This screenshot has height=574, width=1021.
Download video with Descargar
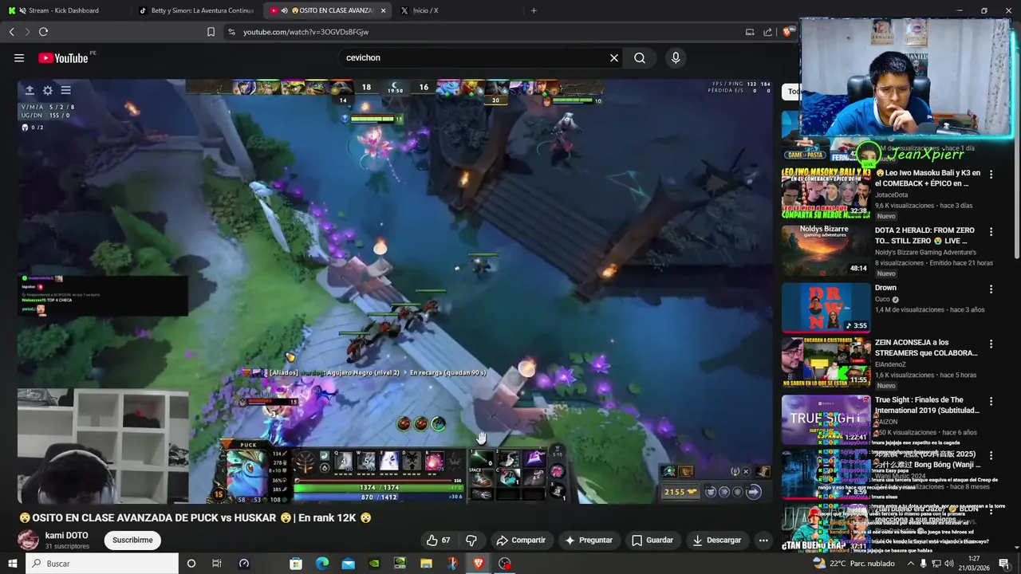pyautogui.click(x=717, y=540)
